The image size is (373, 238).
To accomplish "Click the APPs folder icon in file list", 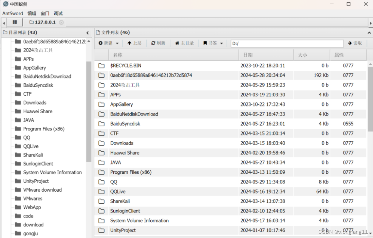I will pos(102,95).
